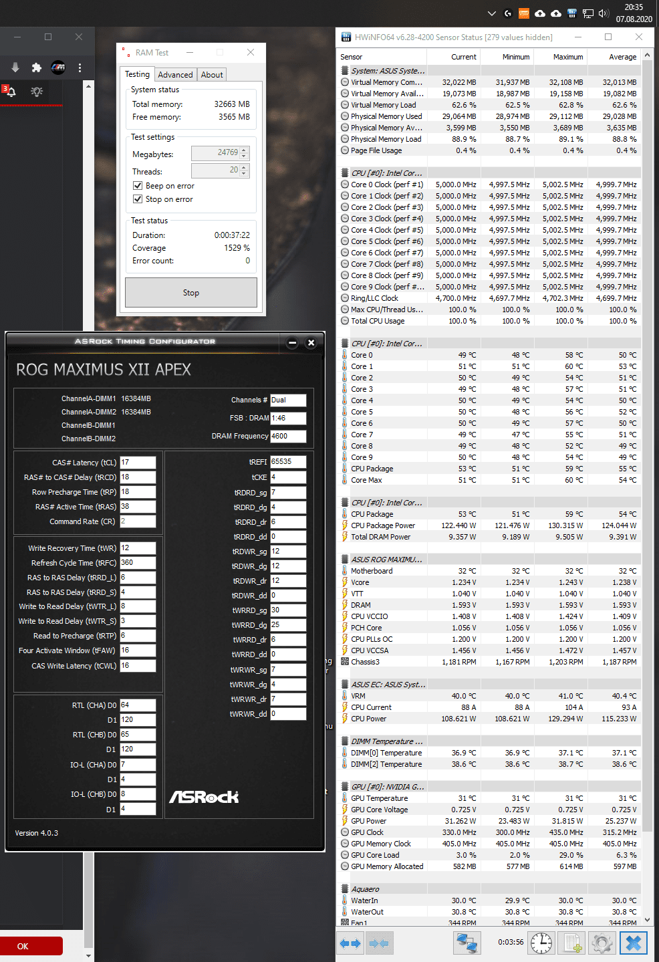Sort by Sensor column header
This screenshot has height=962, width=659.
click(383, 57)
